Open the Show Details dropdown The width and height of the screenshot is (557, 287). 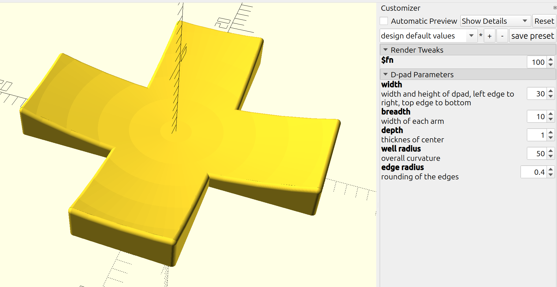click(x=495, y=21)
